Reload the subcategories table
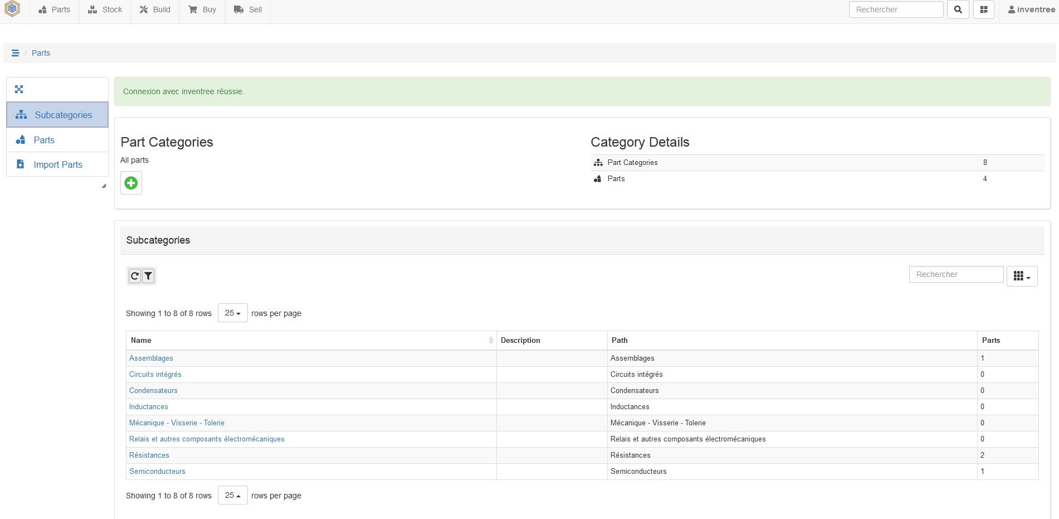This screenshot has height=519, width=1059. tap(135, 276)
